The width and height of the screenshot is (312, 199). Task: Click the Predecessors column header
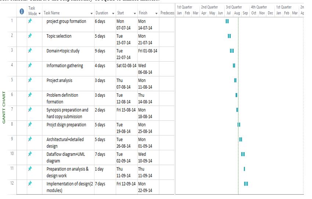click(x=167, y=13)
